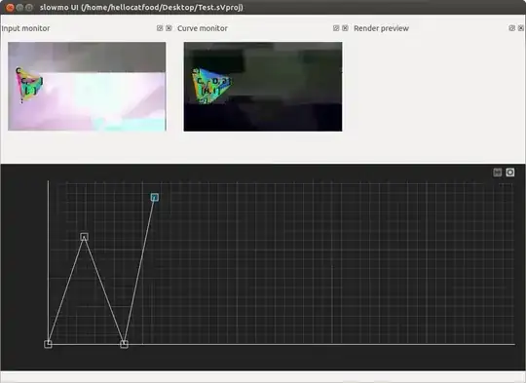Select the second curve node on the bottom axis

(124, 344)
